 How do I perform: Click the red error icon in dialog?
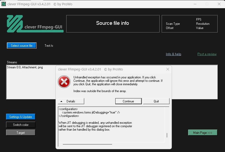click(64, 82)
